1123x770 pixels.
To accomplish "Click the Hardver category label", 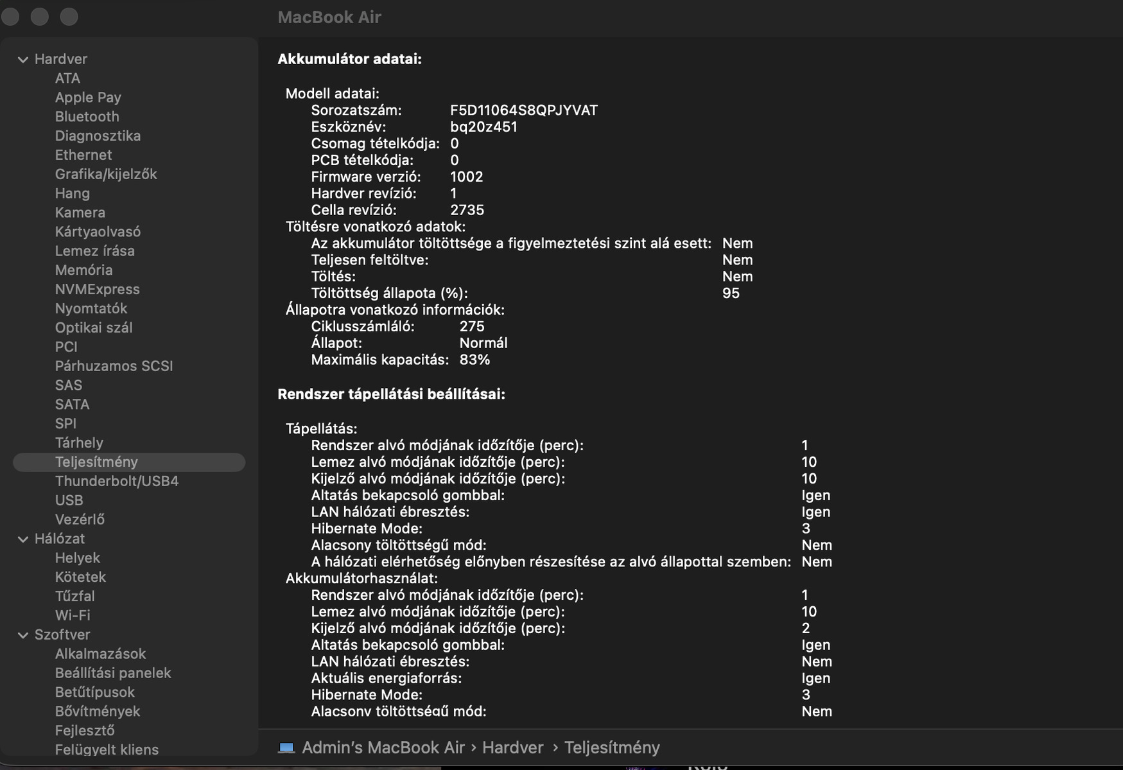I will coord(61,59).
